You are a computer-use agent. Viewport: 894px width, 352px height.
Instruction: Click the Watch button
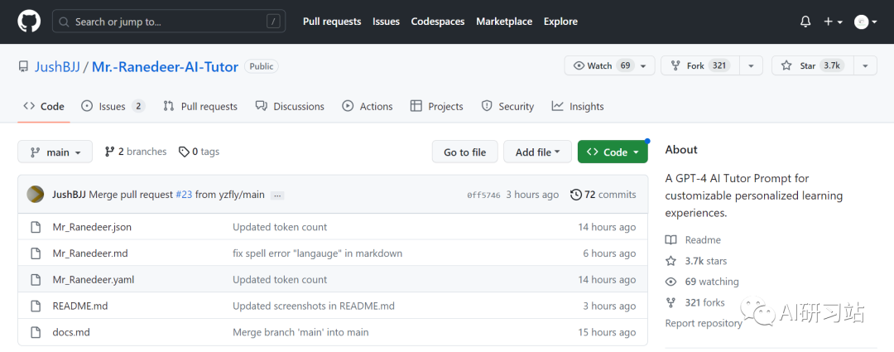click(609, 65)
